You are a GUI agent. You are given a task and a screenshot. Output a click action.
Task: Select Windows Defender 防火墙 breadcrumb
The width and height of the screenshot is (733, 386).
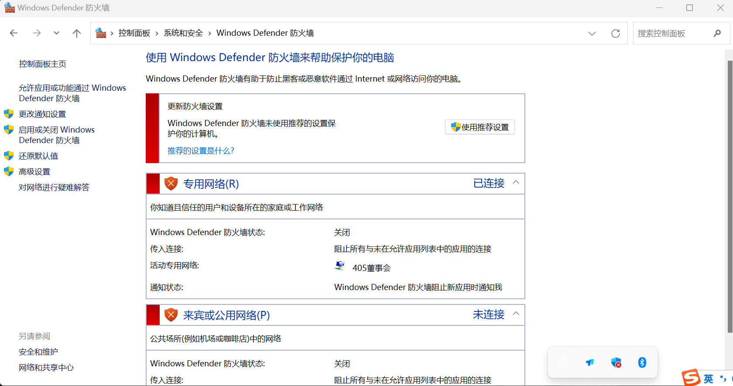(265, 33)
